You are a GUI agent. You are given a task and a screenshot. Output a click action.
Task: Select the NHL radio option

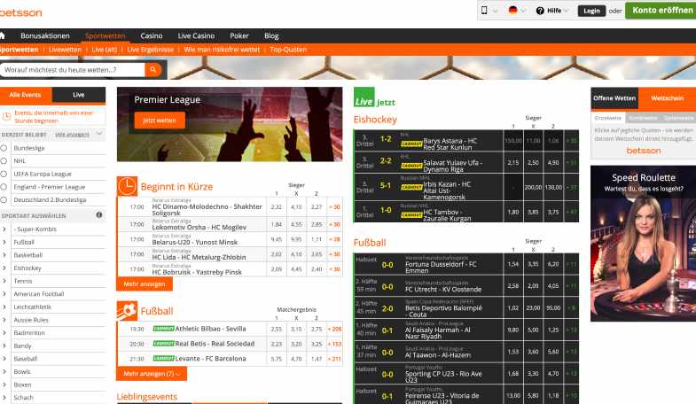(4, 160)
